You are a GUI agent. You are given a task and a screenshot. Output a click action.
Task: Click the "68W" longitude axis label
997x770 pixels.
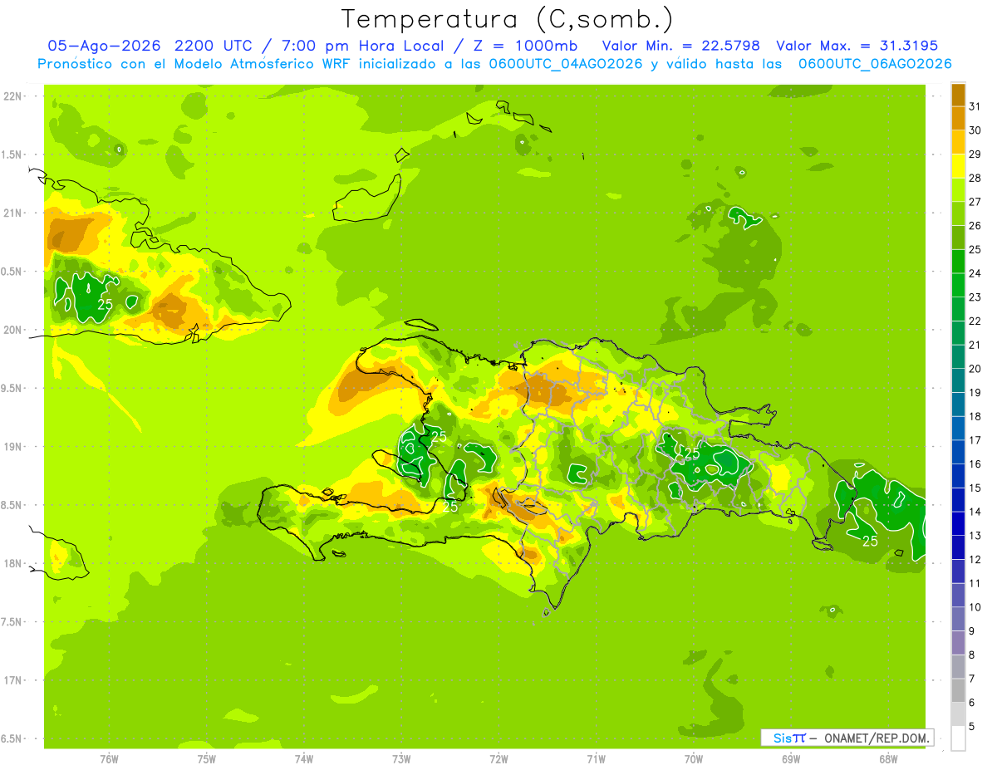(888, 759)
